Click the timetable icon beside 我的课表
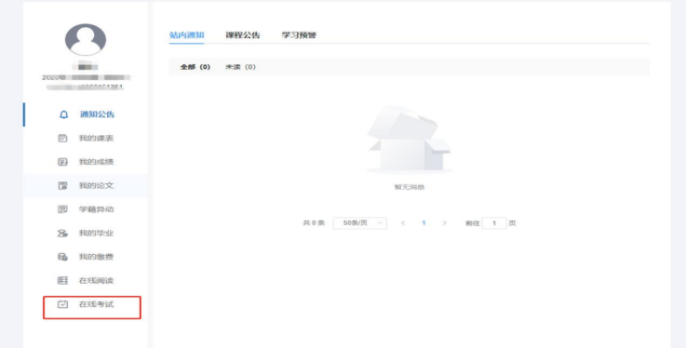 [x=62, y=138]
